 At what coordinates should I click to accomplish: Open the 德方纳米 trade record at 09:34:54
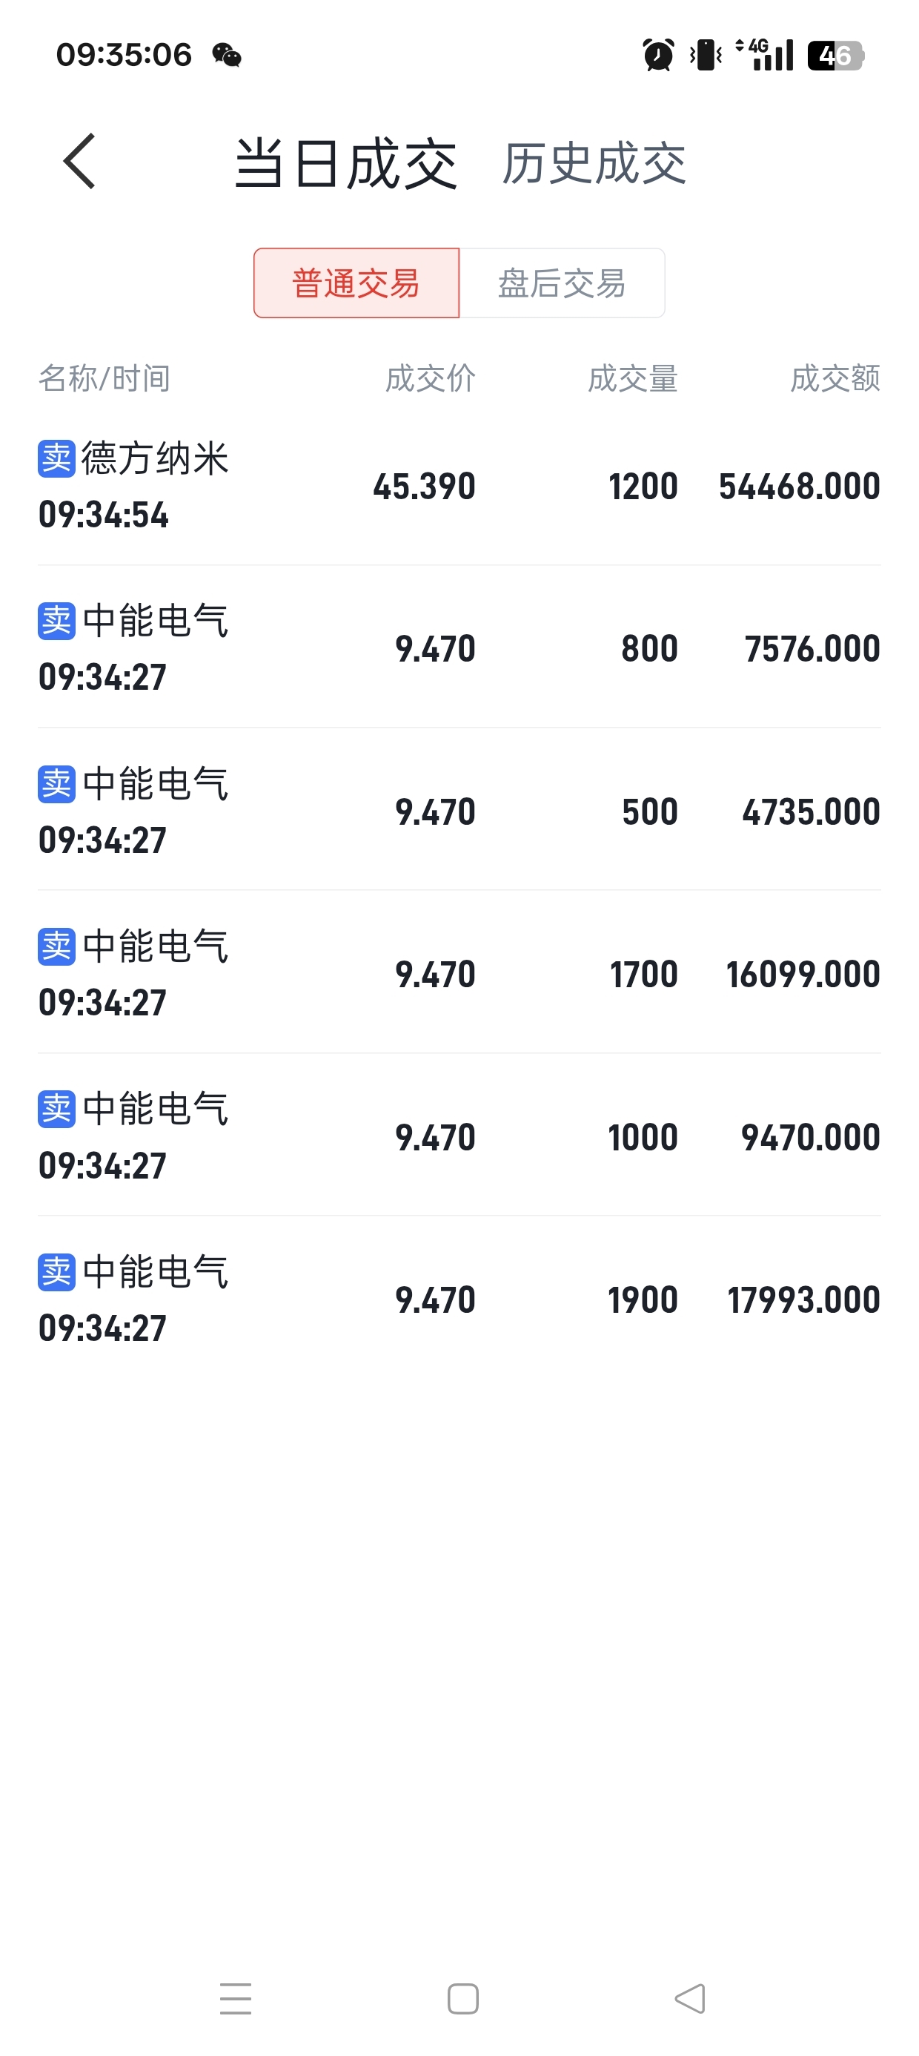(459, 486)
